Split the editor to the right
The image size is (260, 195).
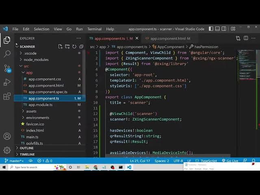(x=246, y=38)
